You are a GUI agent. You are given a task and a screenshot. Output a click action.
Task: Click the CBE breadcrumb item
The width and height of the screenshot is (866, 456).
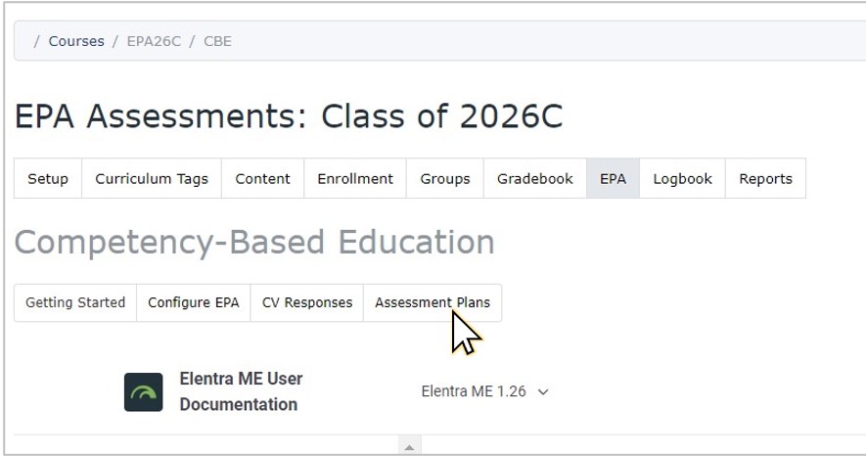tap(217, 41)
